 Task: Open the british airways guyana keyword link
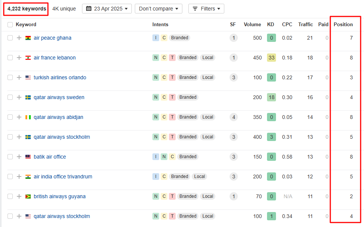60,196
